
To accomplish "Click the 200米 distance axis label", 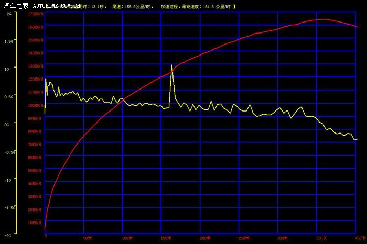I will [205, 237].
